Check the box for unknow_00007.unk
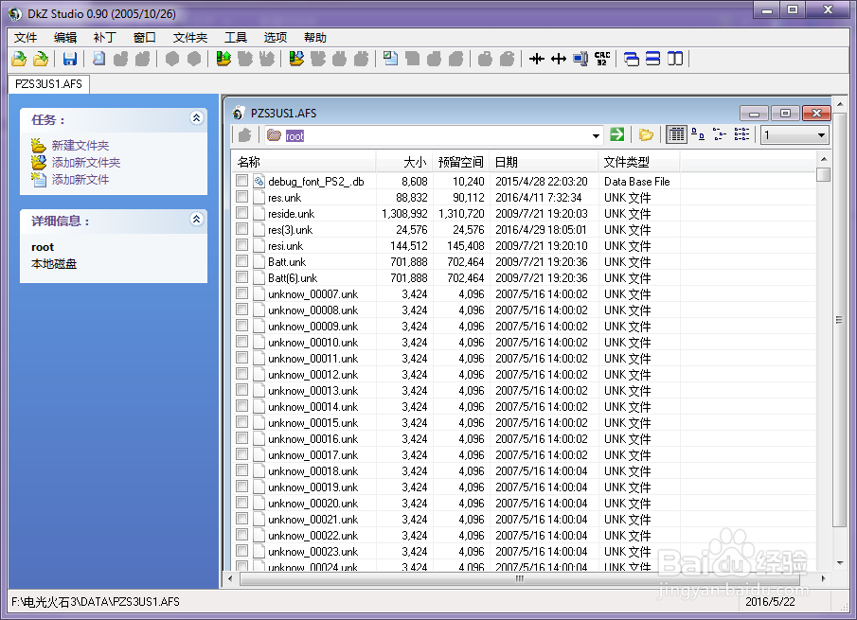The height and width of the screenshot is (620, 857). [x=242, y=293]
